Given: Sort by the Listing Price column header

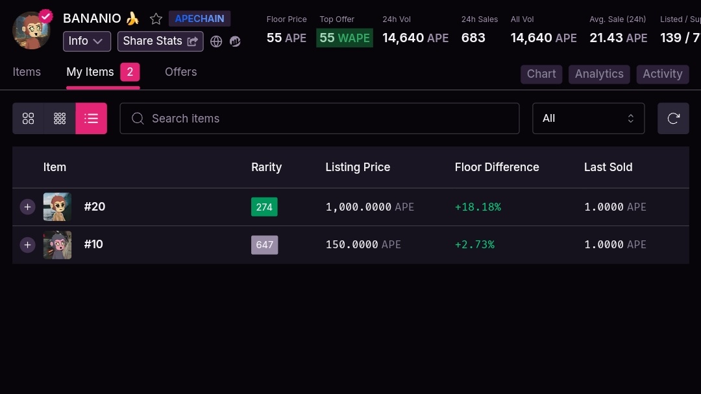Looking at the screenshot, I should pos(358,167).
